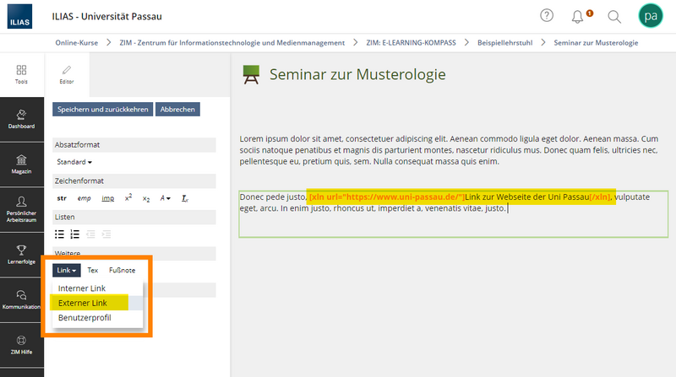The width and height of the screenshot is (676, 377).
Task: Open Magazin in sidebar
Action: point(22,164)
